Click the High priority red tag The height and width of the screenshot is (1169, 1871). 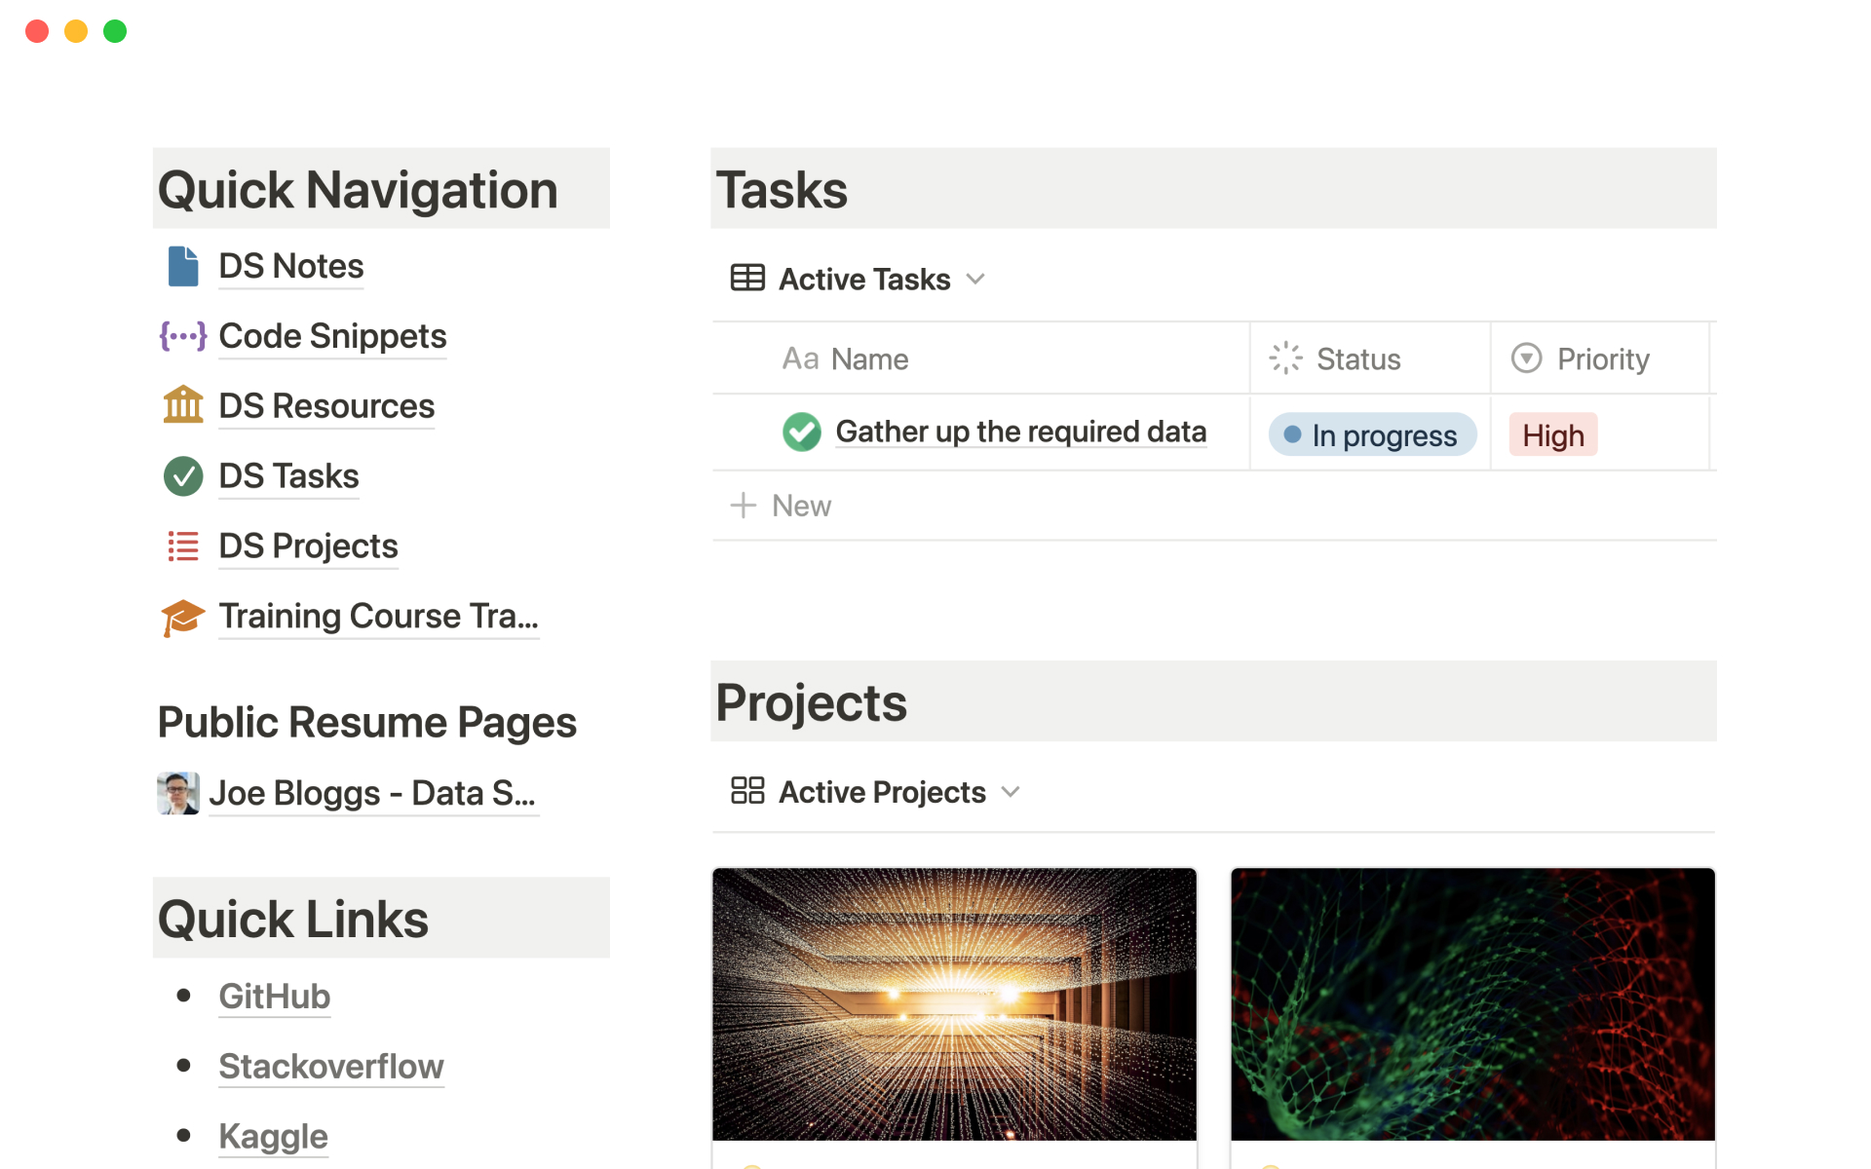click(x=1552, y=434)
